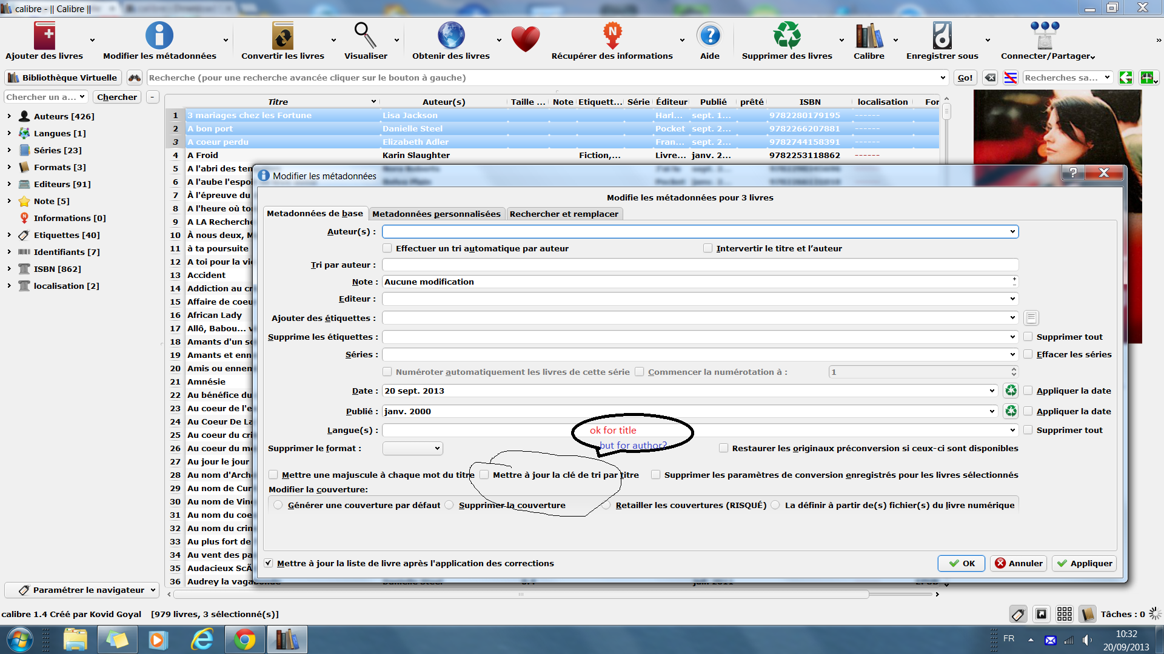Screen dimensions: 1164x654
Task: Switch to Rechercher et remplacer tab
Action: (x=564, y=214)
